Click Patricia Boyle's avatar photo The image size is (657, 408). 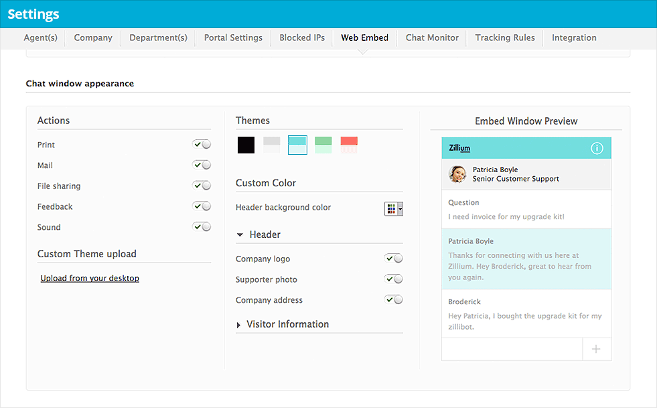(457, 174)
